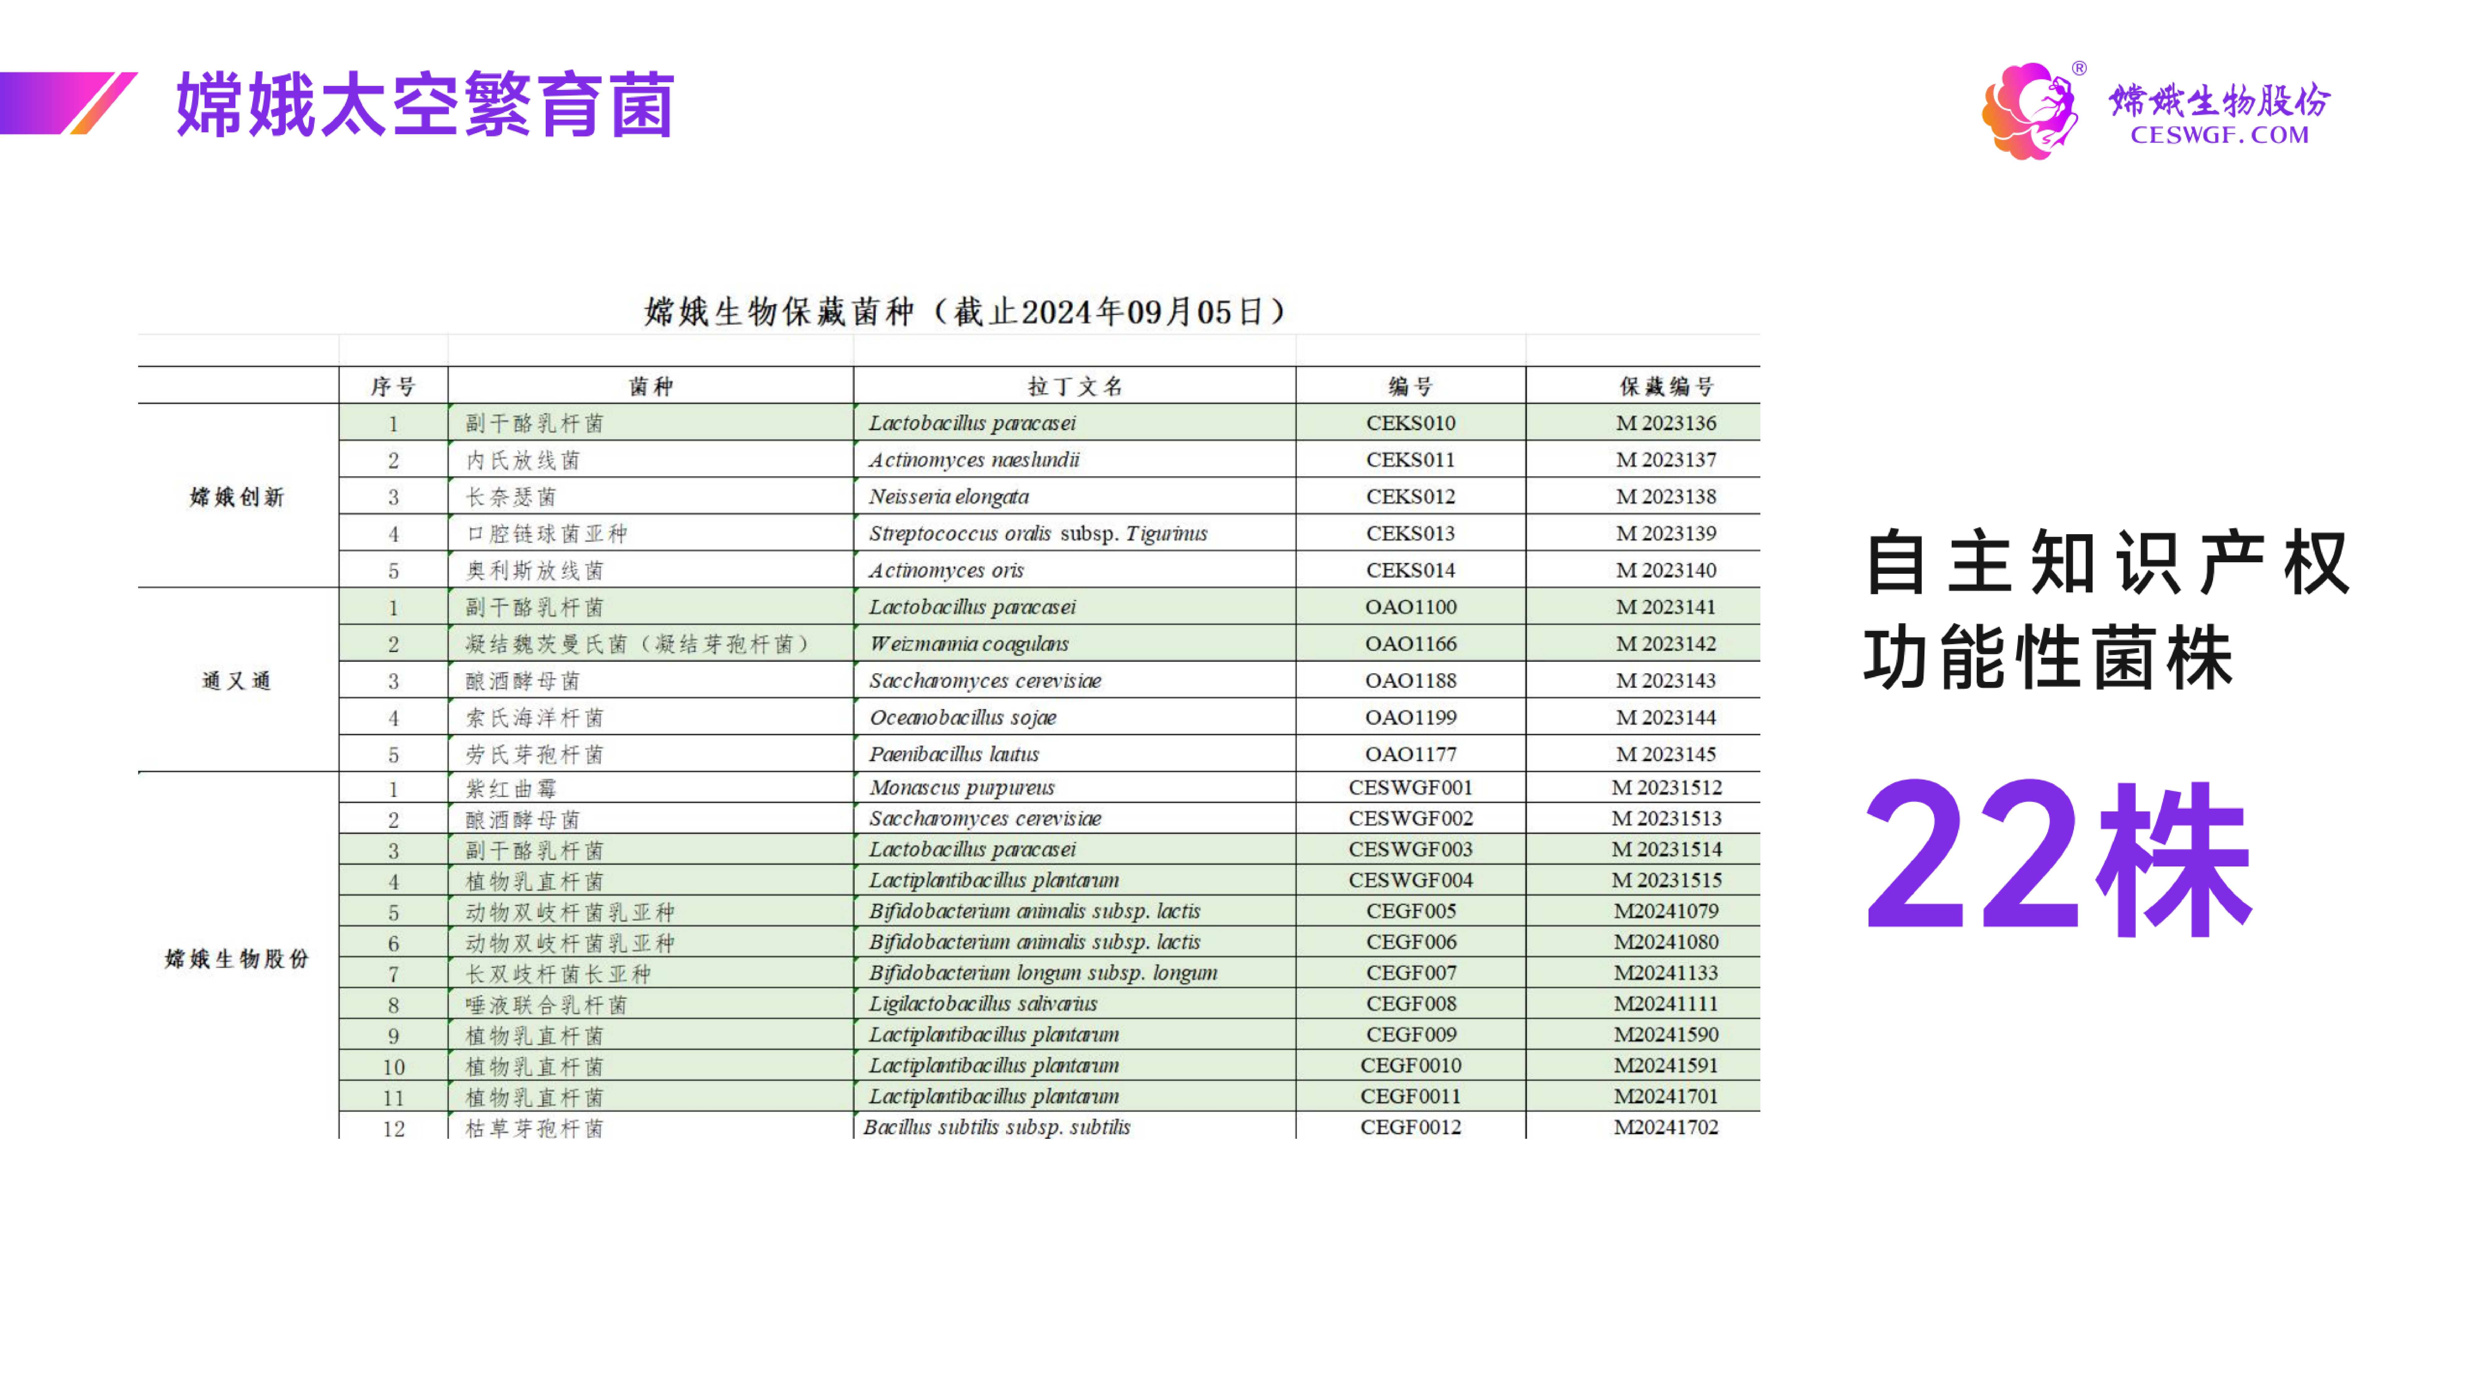Click code OAO1166
Viewport: 2472px width, 1391px height.
pos(1411,644)
